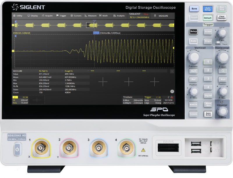Screen dimensions: 233x178
Task: Open the Display menu
Action: pos(33,16)
